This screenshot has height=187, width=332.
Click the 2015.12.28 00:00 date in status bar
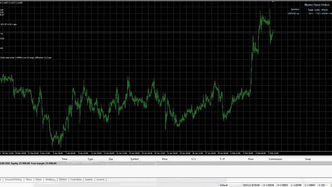251,185
